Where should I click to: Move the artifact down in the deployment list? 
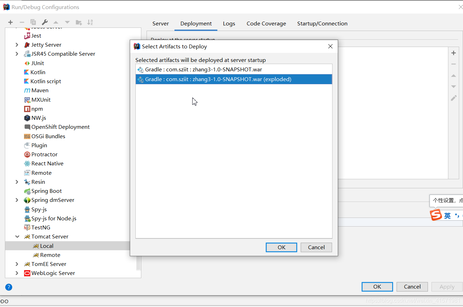coord(454,87)
